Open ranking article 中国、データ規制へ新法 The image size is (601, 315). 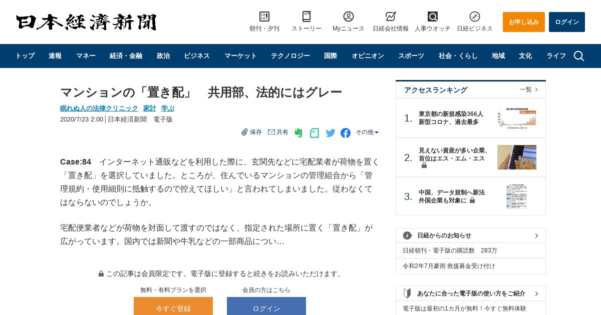[452, 196]
